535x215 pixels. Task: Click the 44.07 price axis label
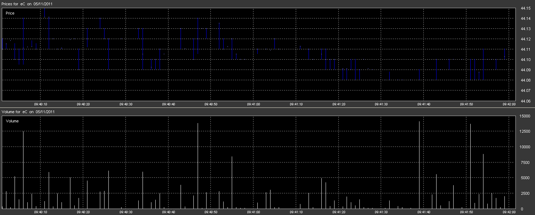coord(525,91)
